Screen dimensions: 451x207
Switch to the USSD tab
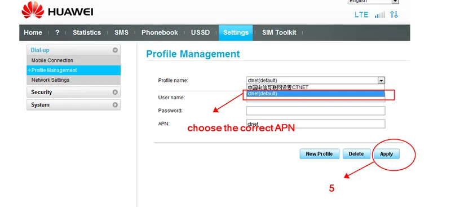[x=201, y=33]
